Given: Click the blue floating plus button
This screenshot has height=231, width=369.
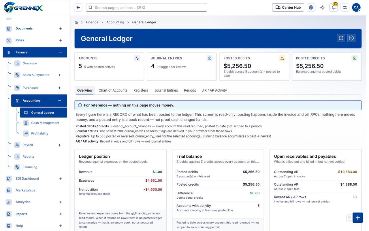Looking at the screenshot, I should click(357, 218).
